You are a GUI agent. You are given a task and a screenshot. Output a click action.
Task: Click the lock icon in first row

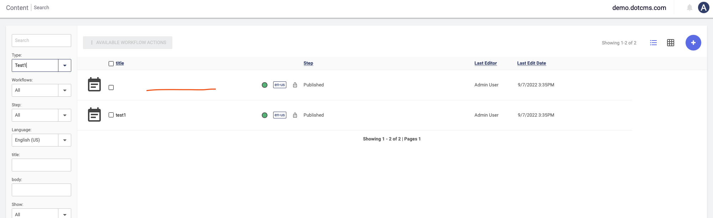click(295, 85)
